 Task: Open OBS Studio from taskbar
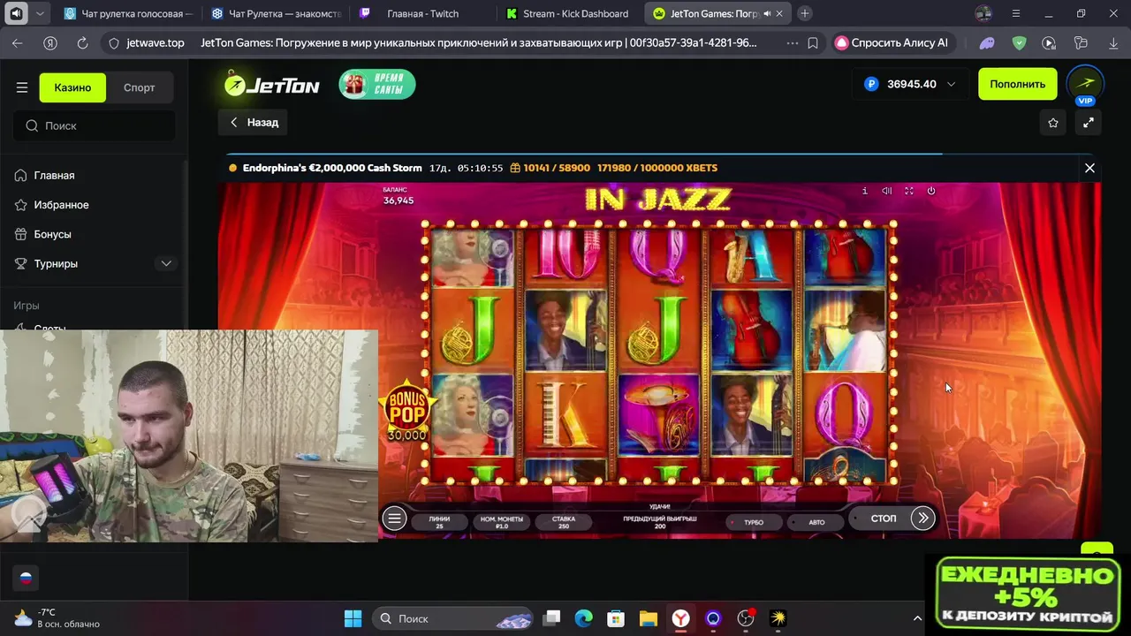[x=746, y=618]
